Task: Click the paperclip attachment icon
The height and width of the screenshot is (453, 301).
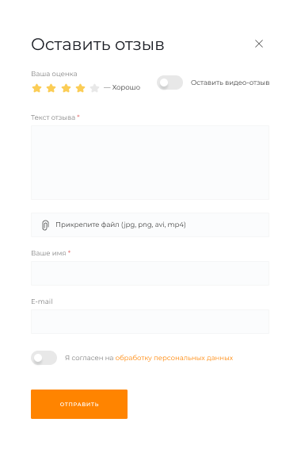Action: pyautogui.click(x=45, y=225)
